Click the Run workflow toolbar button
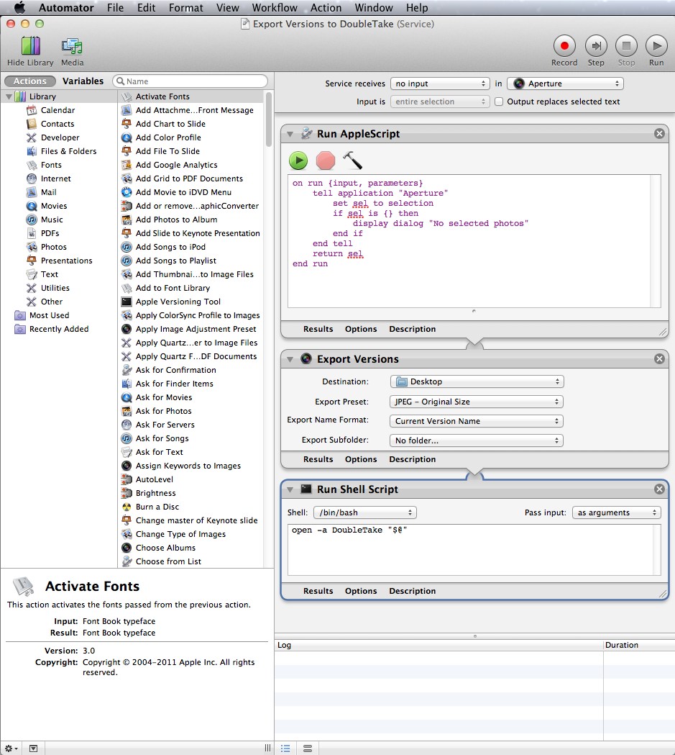675x755 pixels. (x=656, y=46)
